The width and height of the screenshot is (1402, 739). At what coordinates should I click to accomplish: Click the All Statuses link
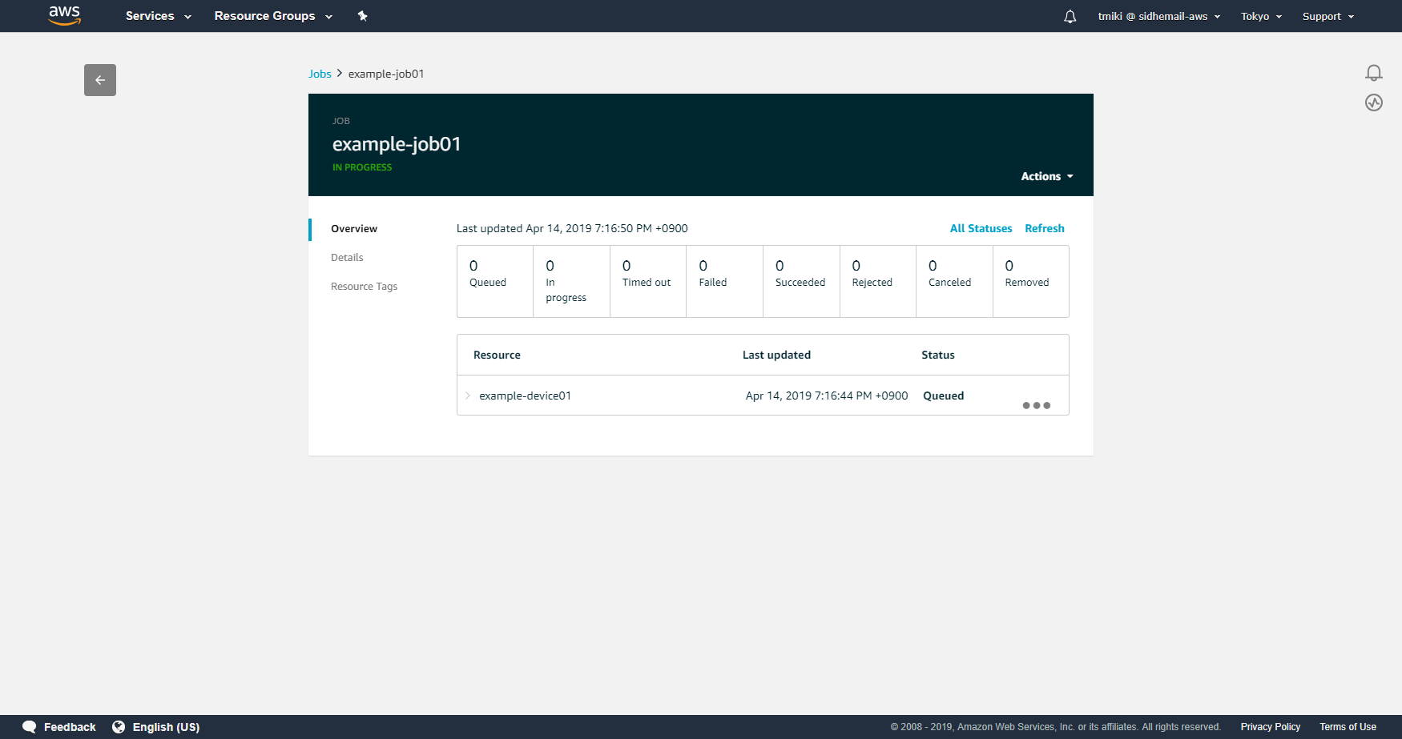pos(981,228)
